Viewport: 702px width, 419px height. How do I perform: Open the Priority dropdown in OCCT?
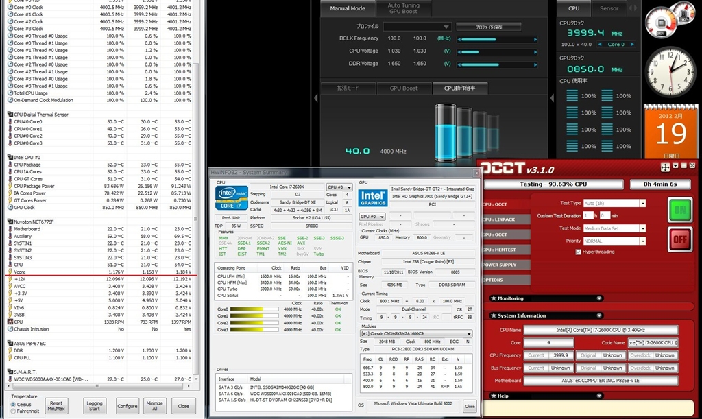[x=643, y=241]
